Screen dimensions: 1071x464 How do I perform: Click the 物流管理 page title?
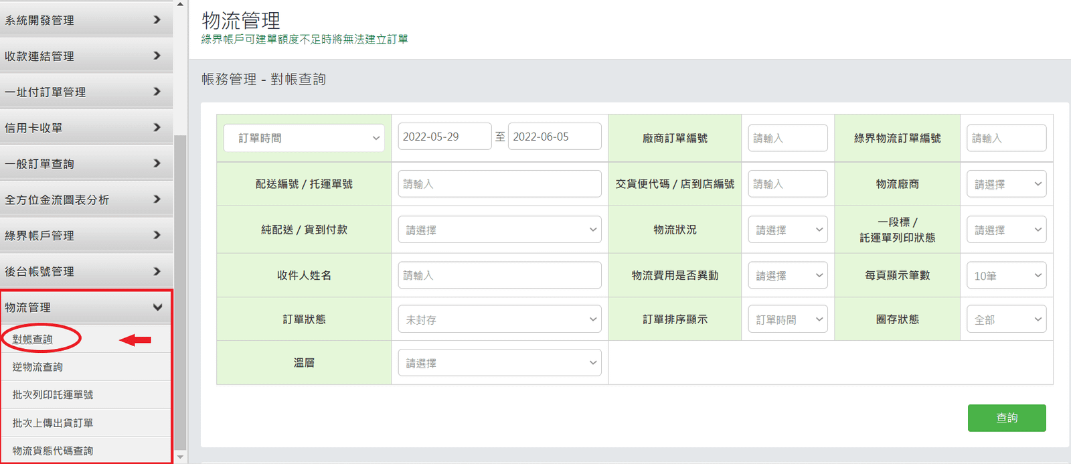click(241, 20)
